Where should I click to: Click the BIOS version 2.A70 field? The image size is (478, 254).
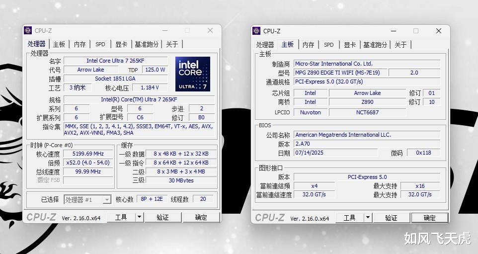click(x=367, y=144)
